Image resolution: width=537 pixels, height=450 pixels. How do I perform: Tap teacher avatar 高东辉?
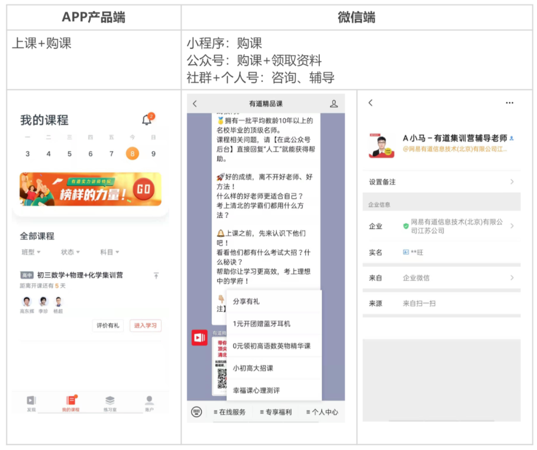pos(27,302)
